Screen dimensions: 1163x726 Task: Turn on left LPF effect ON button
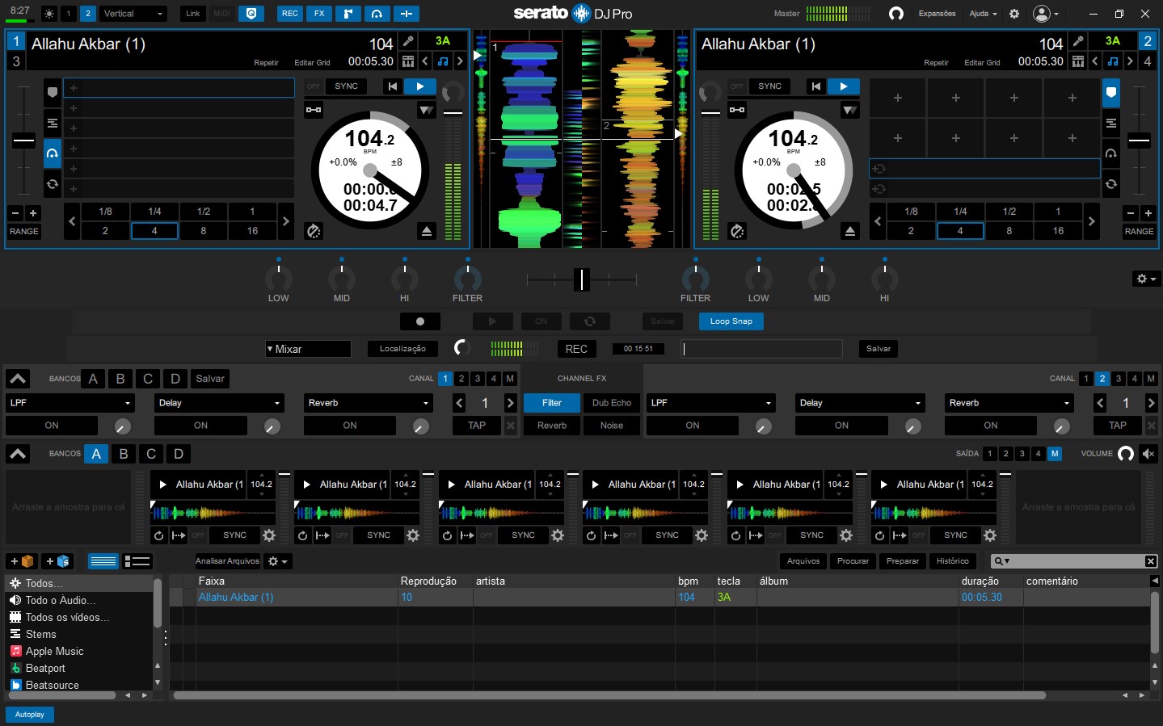click(x=52, y=426)
